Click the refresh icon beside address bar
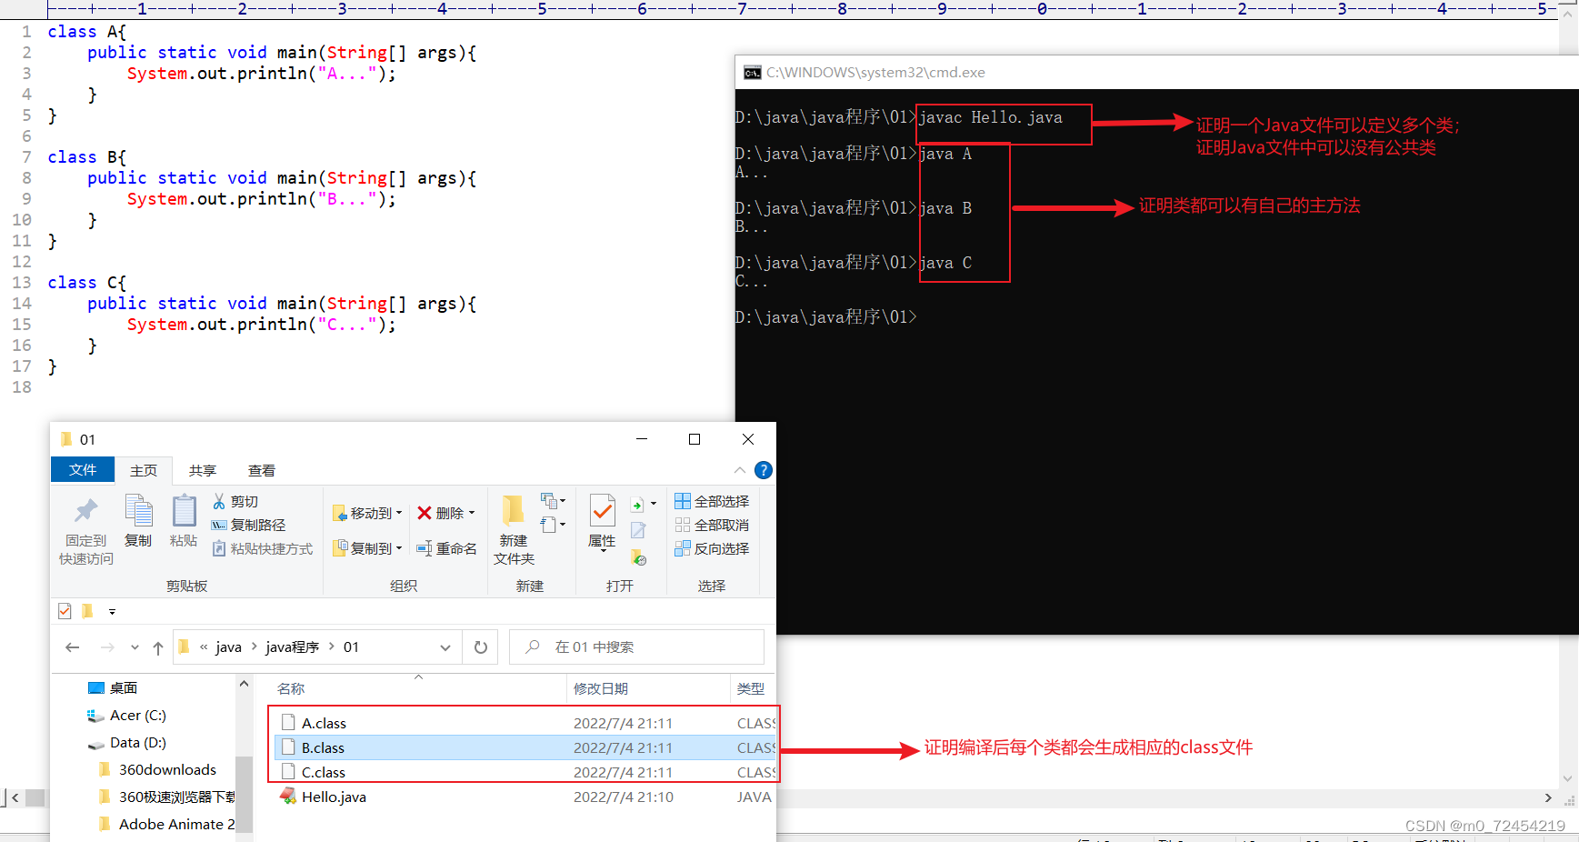Screen dimensions: 1579x842 pyautogui.click(x=481, y=647)
